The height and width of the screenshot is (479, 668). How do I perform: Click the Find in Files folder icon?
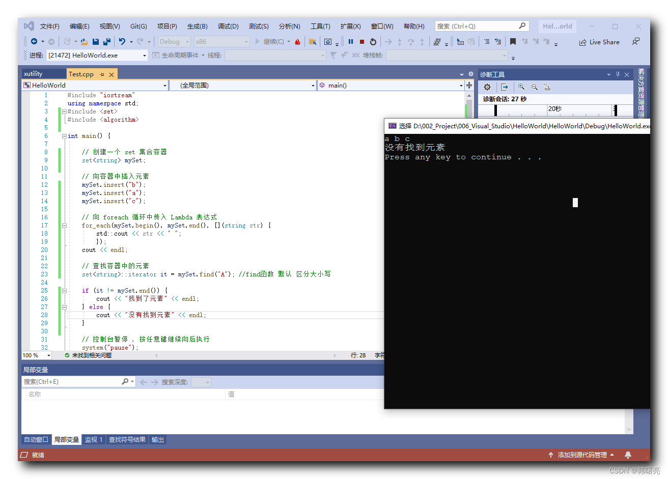click(x=313, y=42)
